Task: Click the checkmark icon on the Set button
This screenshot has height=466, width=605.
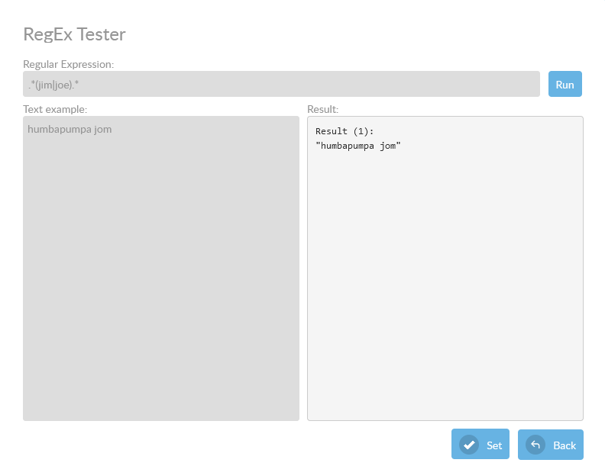Action: [468, 445]
